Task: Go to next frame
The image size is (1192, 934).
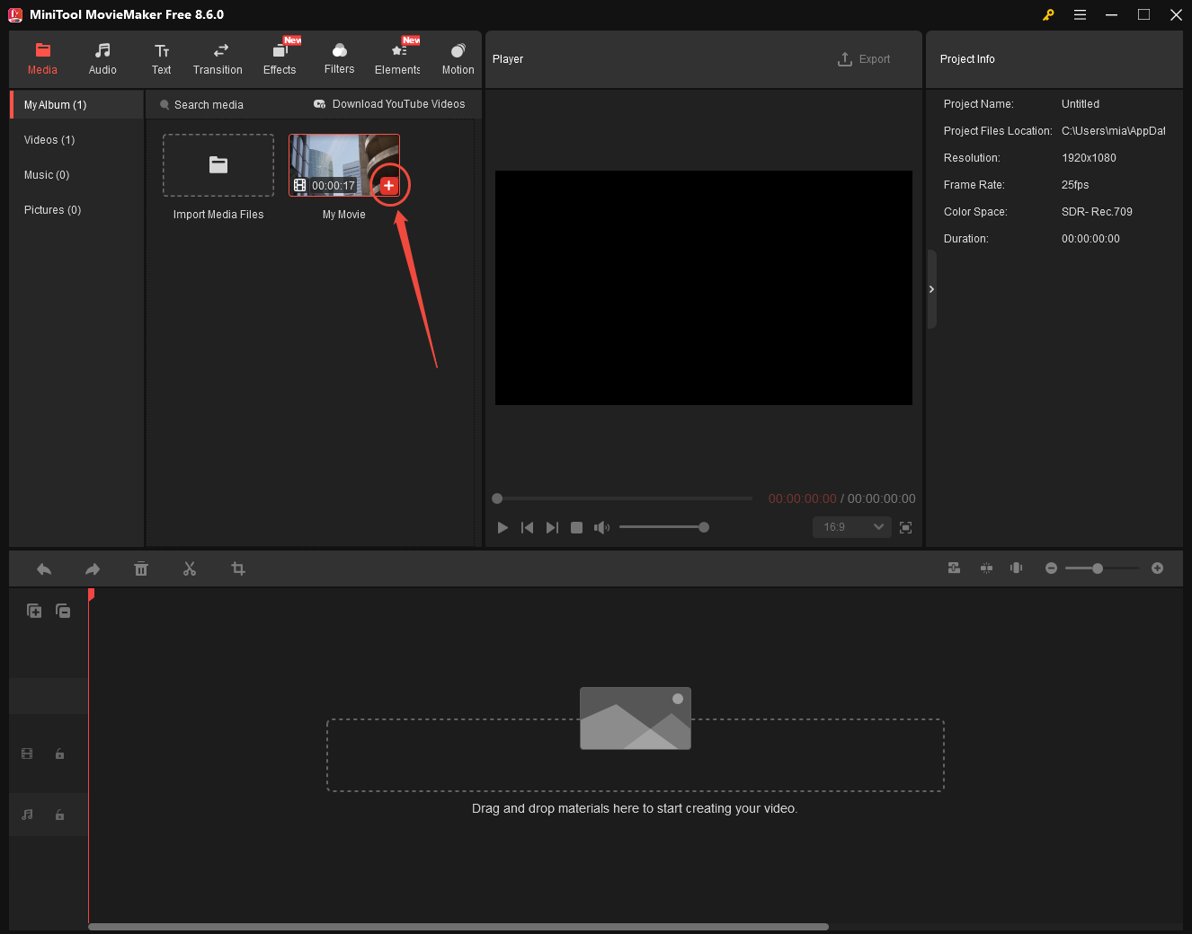Action: (552, 527)
